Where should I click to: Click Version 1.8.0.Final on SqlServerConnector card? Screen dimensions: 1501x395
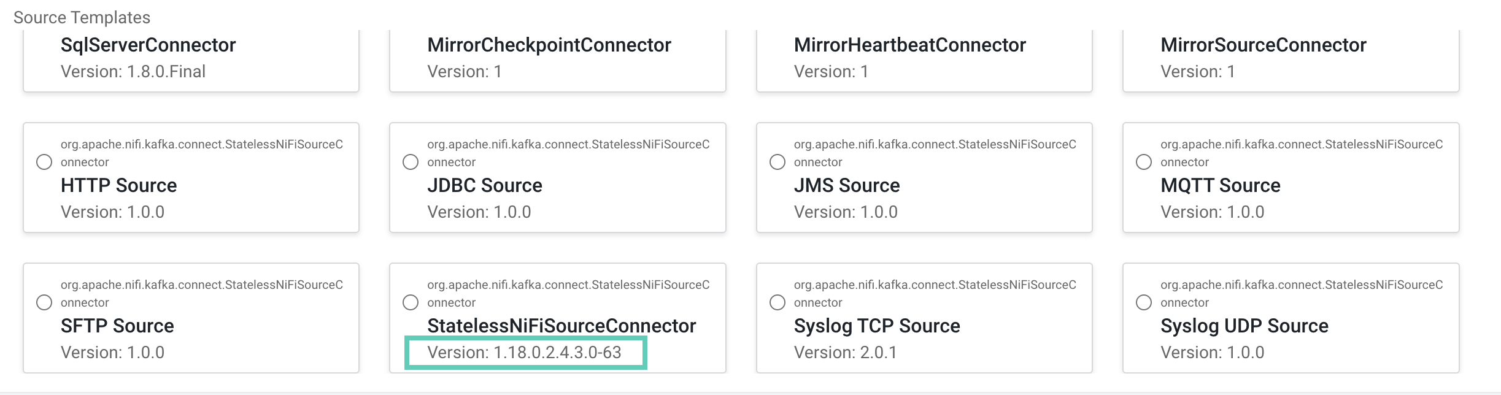pos(133,72)
